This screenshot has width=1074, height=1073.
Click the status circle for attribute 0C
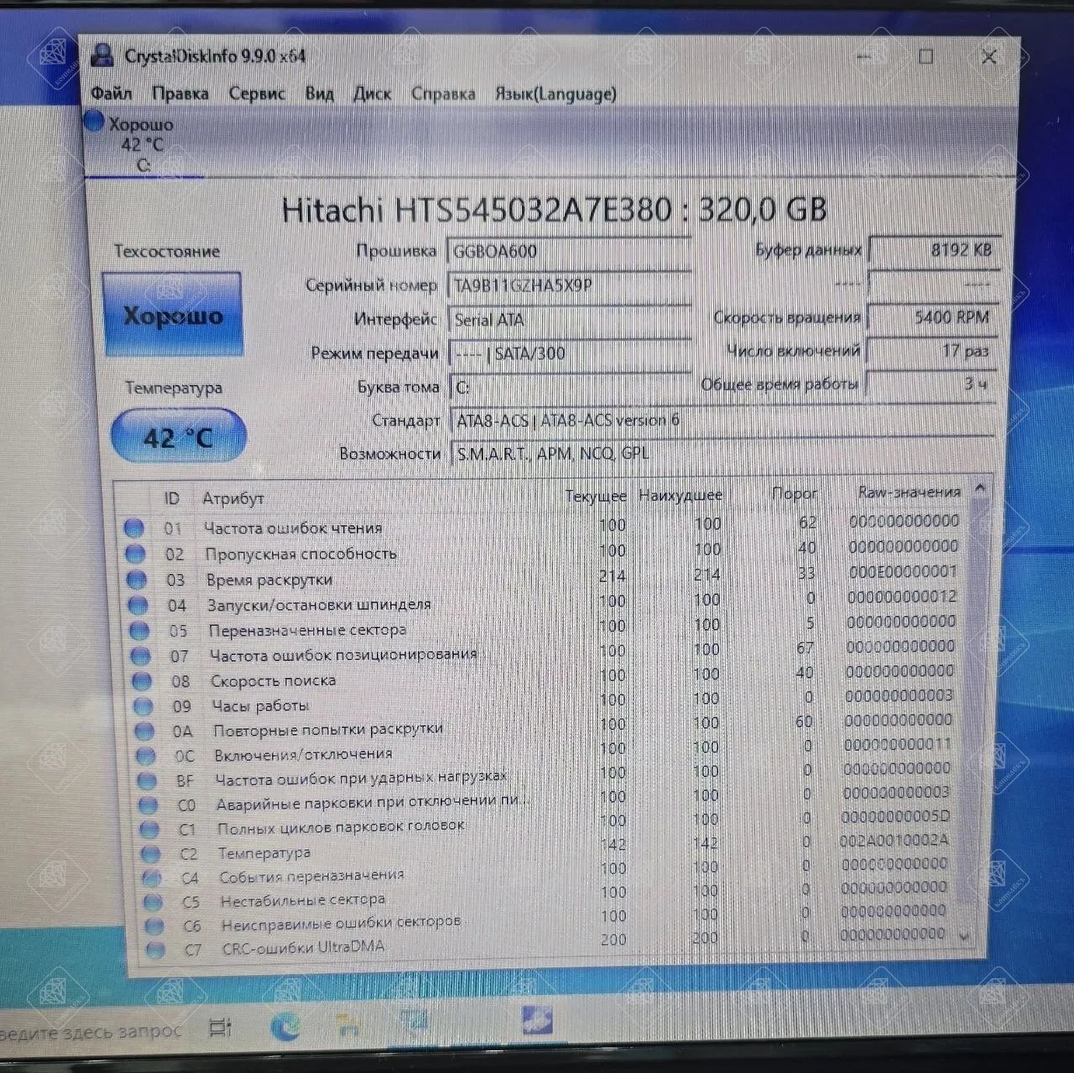(146, 756)
